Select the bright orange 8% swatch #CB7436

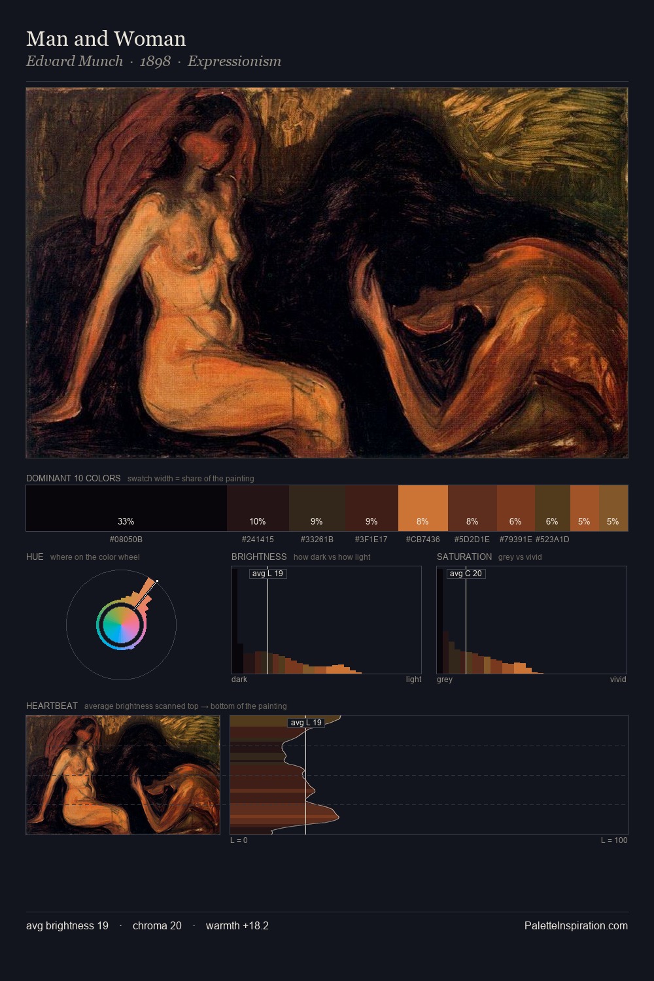(423, 508)
